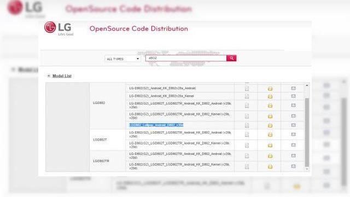Click envelope icon in LGD802 group's KK_D802_Kernel (v20b, v20d) row

click(293, 116)
